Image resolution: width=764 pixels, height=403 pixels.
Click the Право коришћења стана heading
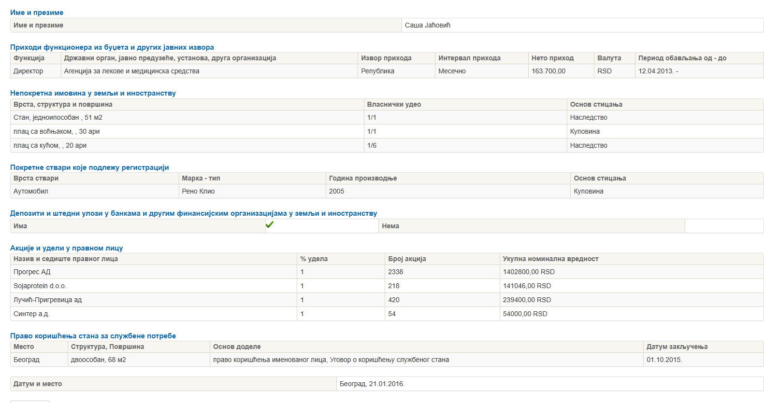pos(93,336)
